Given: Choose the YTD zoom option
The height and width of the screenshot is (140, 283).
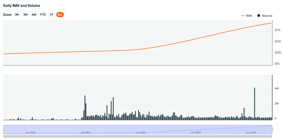Looking at the screenshot, I should coord(43,15).
